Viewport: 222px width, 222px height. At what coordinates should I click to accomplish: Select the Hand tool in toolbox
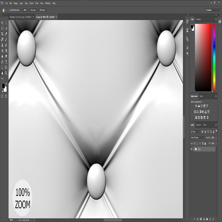point(2,73)
